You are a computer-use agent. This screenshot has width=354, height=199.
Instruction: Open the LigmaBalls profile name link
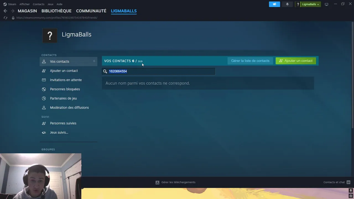(77, 34)
